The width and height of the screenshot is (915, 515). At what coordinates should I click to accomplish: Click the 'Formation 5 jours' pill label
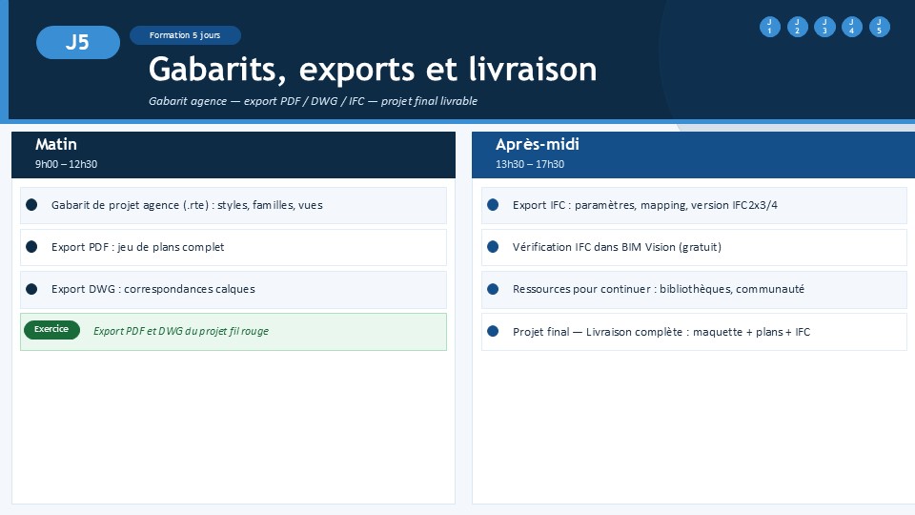[x=185, y=35]
